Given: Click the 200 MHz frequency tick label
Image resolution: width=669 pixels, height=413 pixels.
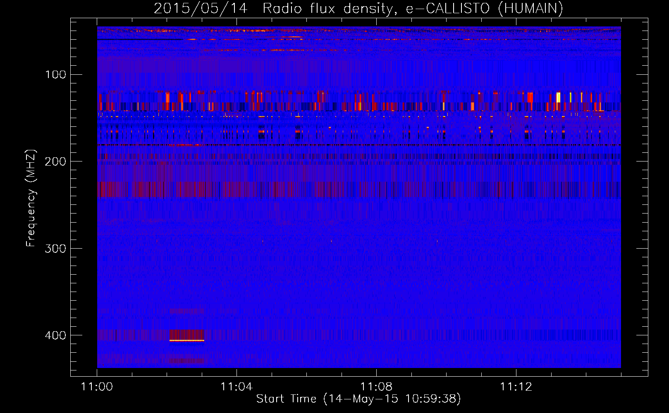Looking at the screenshot, I should click(55, 161).
